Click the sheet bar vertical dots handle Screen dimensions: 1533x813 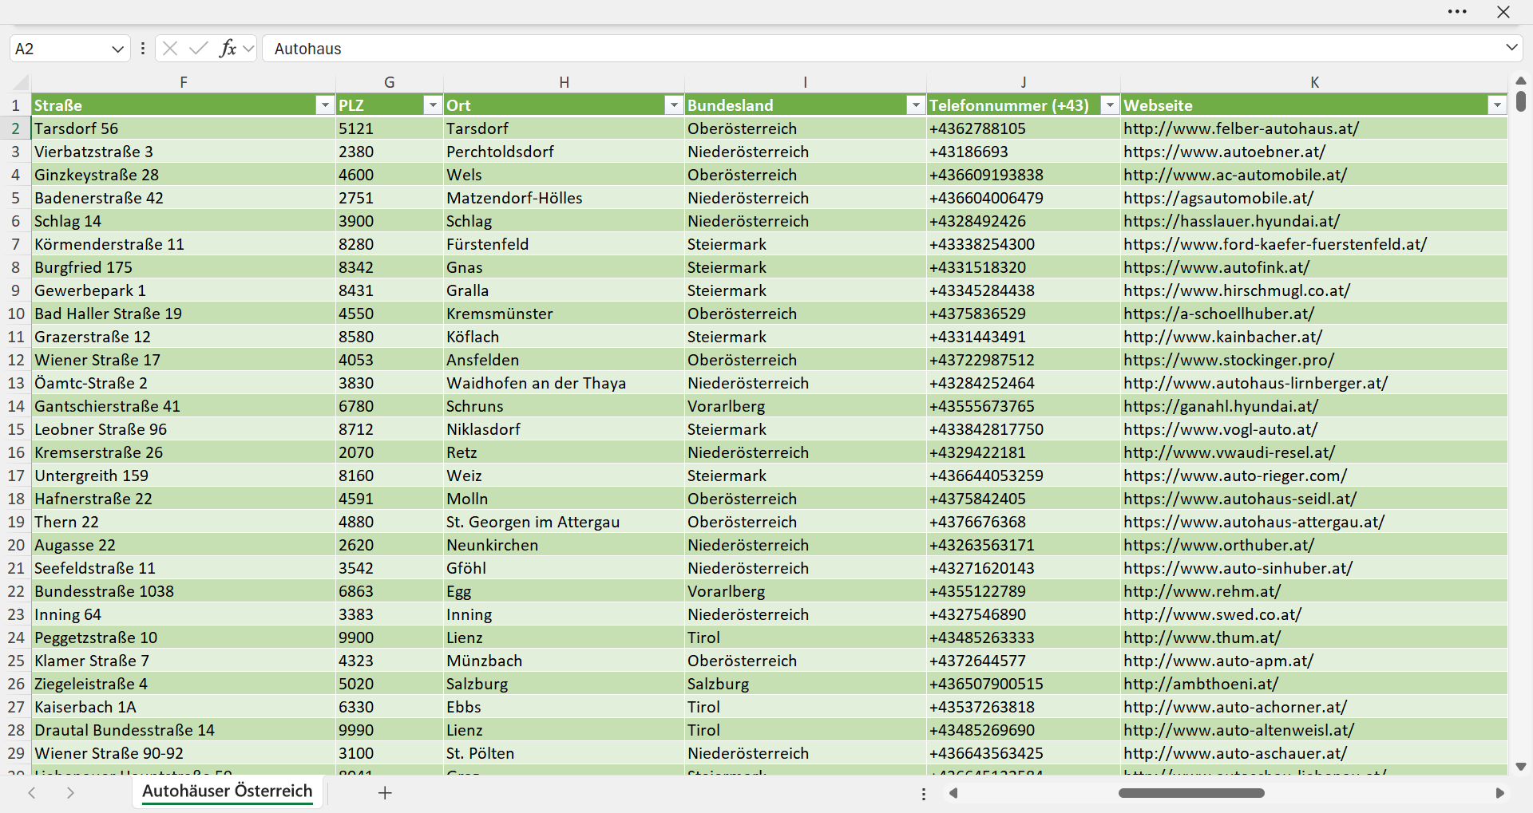pos(924,794)
